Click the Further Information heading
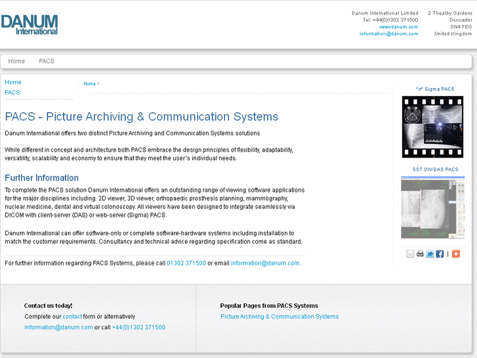 (42, 178)
